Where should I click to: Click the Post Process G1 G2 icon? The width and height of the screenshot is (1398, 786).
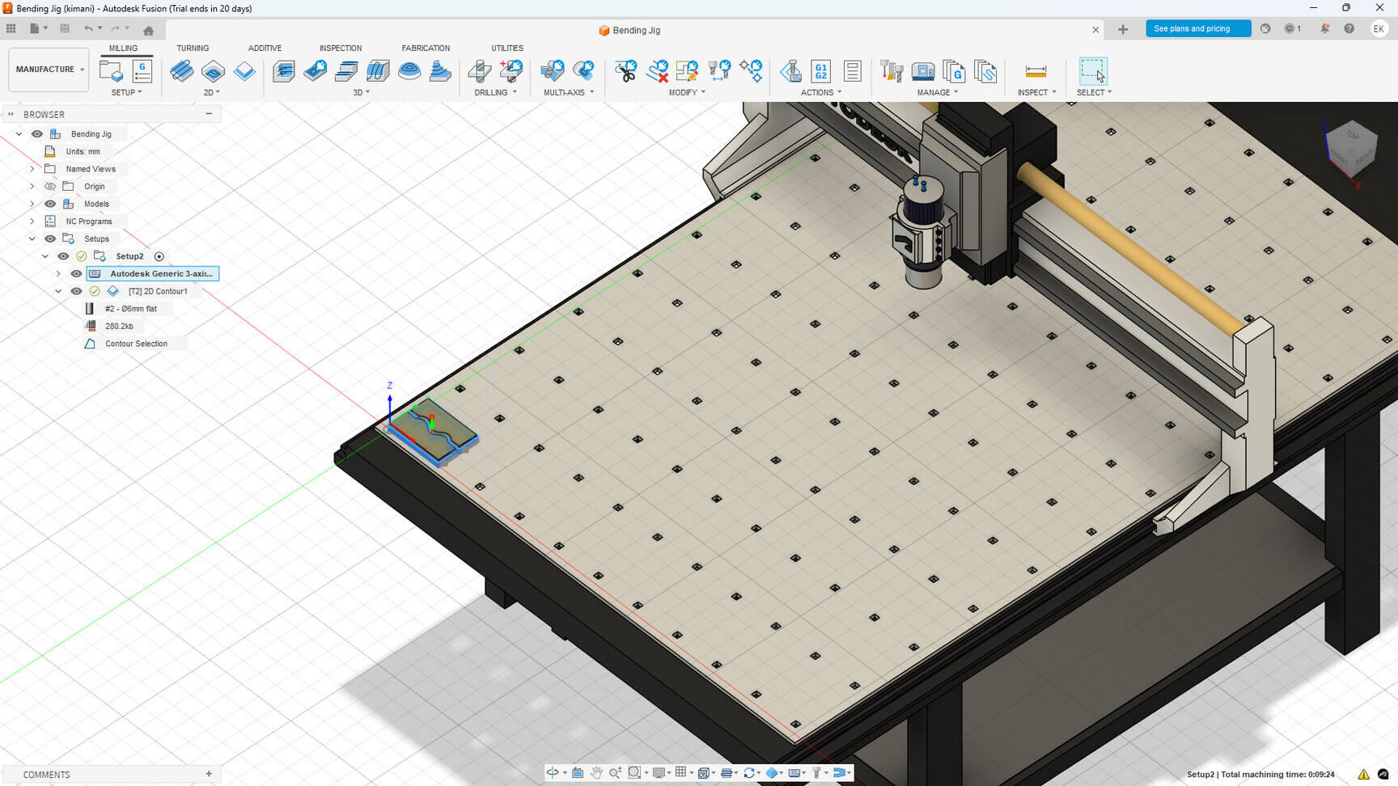[x=821, y=71]
